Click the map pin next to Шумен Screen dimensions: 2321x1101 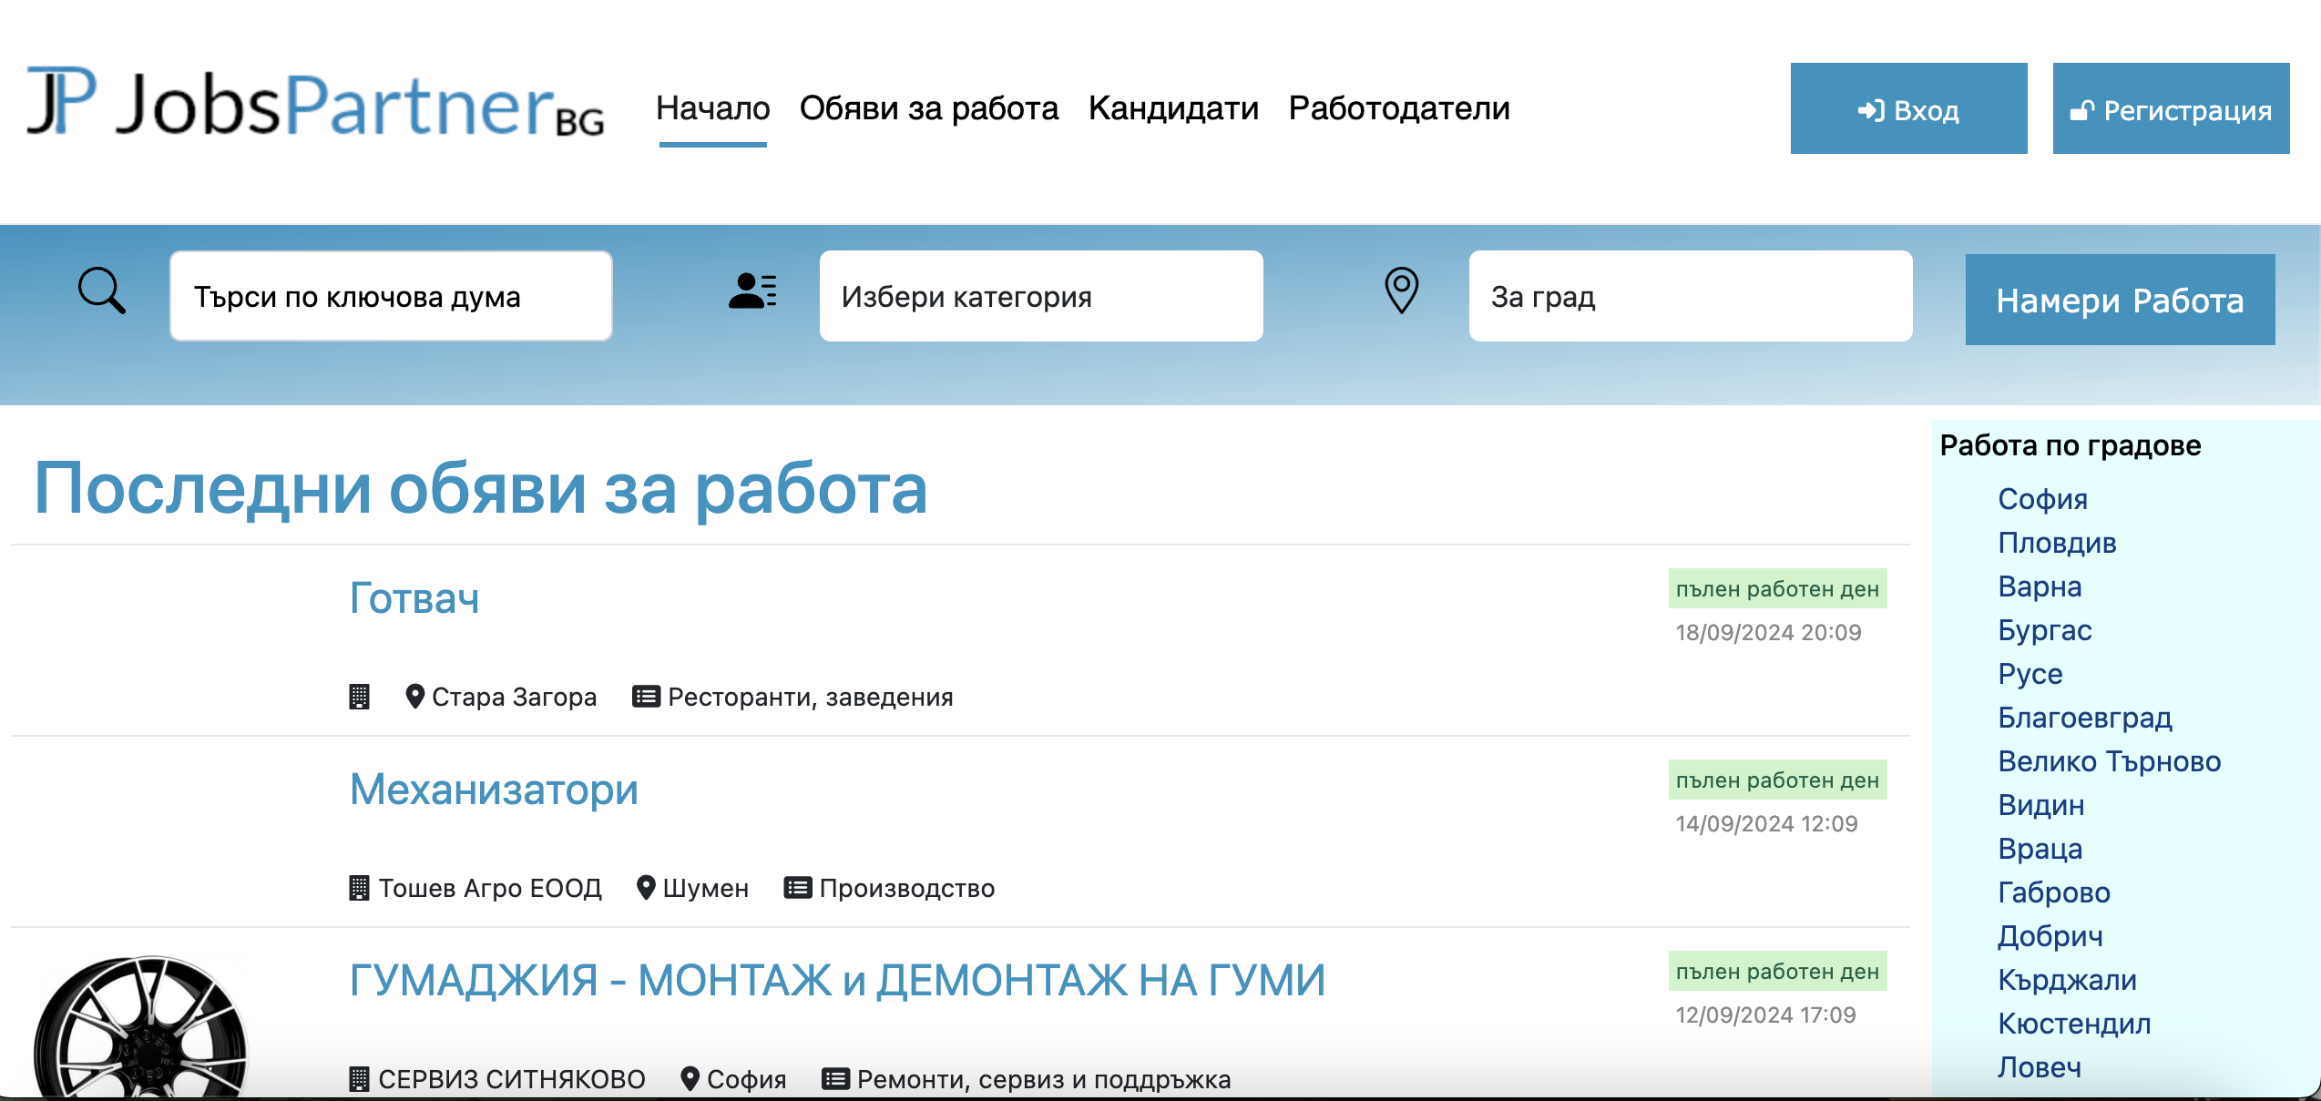pos(646,888)
